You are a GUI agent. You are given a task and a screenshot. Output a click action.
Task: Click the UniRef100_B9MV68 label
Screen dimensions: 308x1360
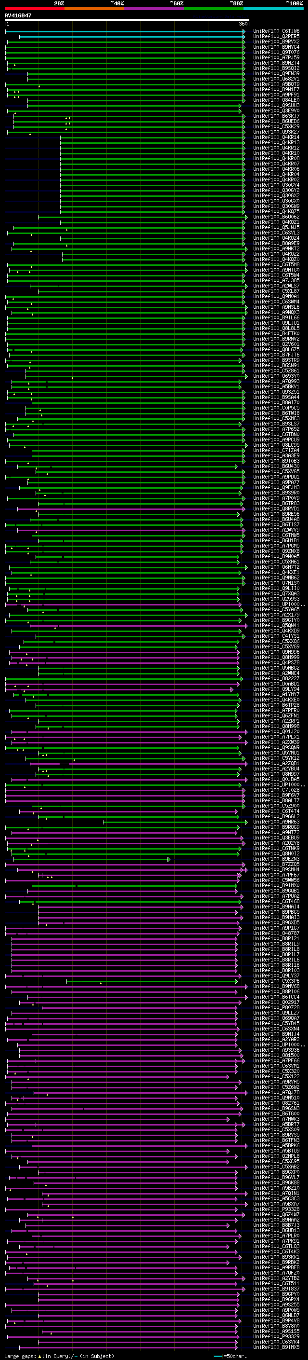coord(276,986)
